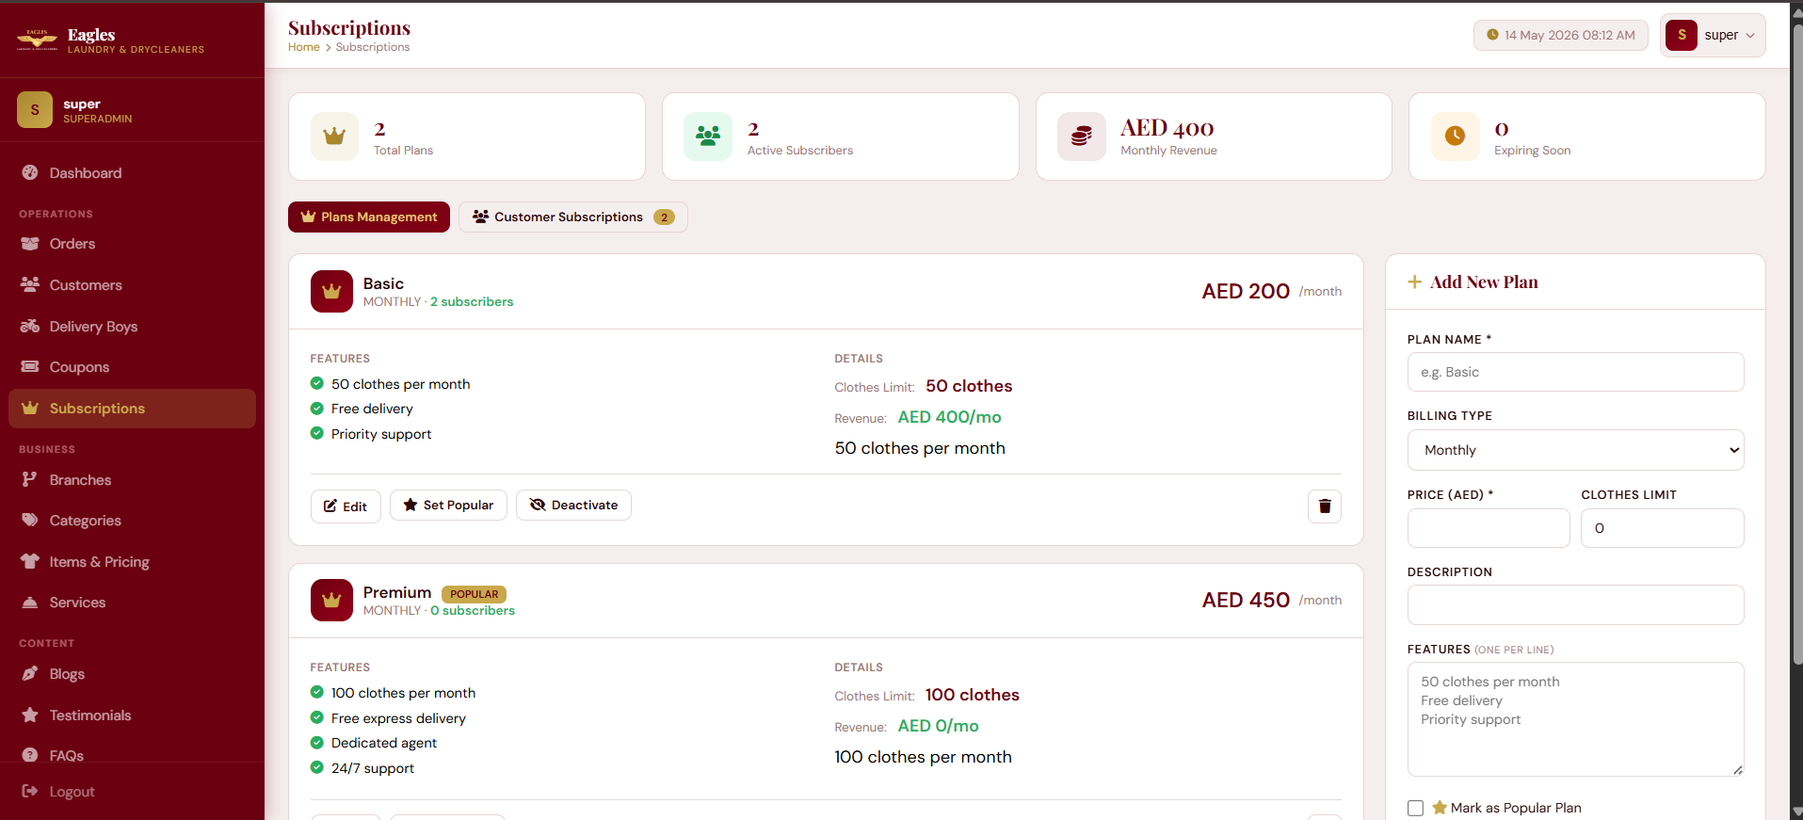Click the Subscriptions breadcrumb text
This screenshot has width=1803, height=820.
373,47
